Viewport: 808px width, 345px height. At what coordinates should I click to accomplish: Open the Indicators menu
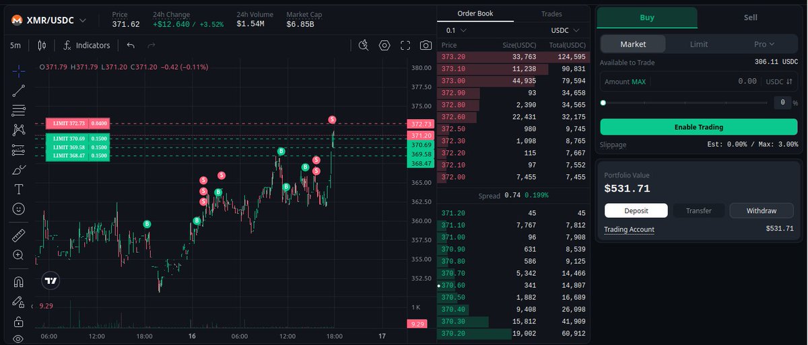(x=86, y=45)
